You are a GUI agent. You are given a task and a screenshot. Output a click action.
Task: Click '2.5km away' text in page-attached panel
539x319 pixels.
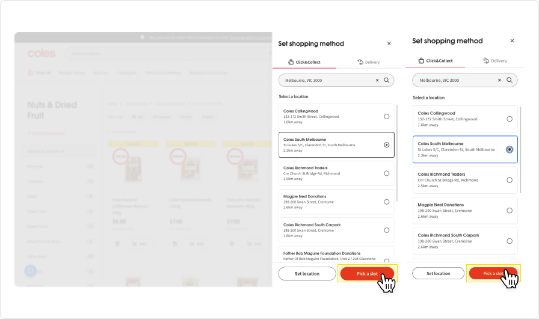(x=293, y=179)
